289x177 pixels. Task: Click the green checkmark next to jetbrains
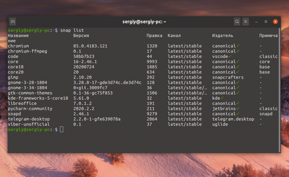coord(238,108)
